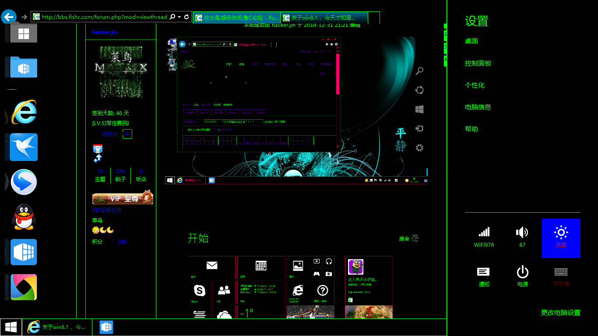The width and height of the screenshot is (598, 336).
Task: Refresh the page with the reload icon
Action: (x=186, y=17)
